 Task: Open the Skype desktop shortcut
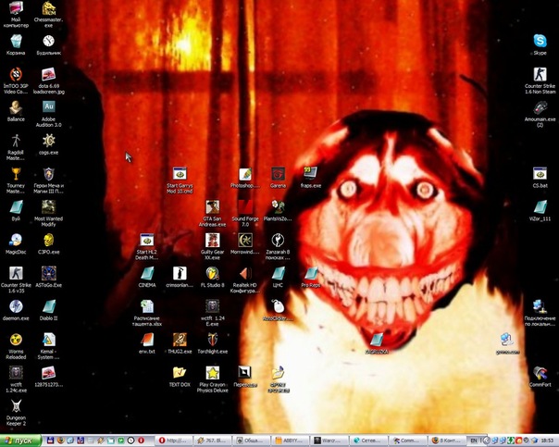coord(540,44)
